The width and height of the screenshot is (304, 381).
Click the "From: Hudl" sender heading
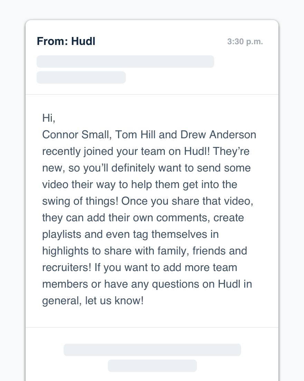(x=66, y=41)
